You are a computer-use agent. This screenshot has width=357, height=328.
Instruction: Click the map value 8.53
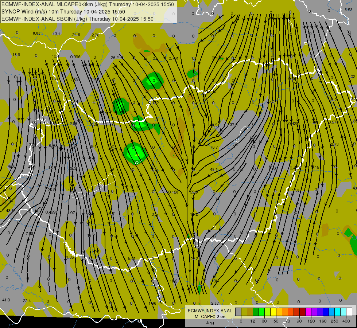click(349, 10)
